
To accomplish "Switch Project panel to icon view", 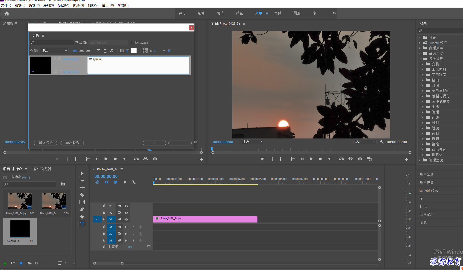I will point(21,263).
